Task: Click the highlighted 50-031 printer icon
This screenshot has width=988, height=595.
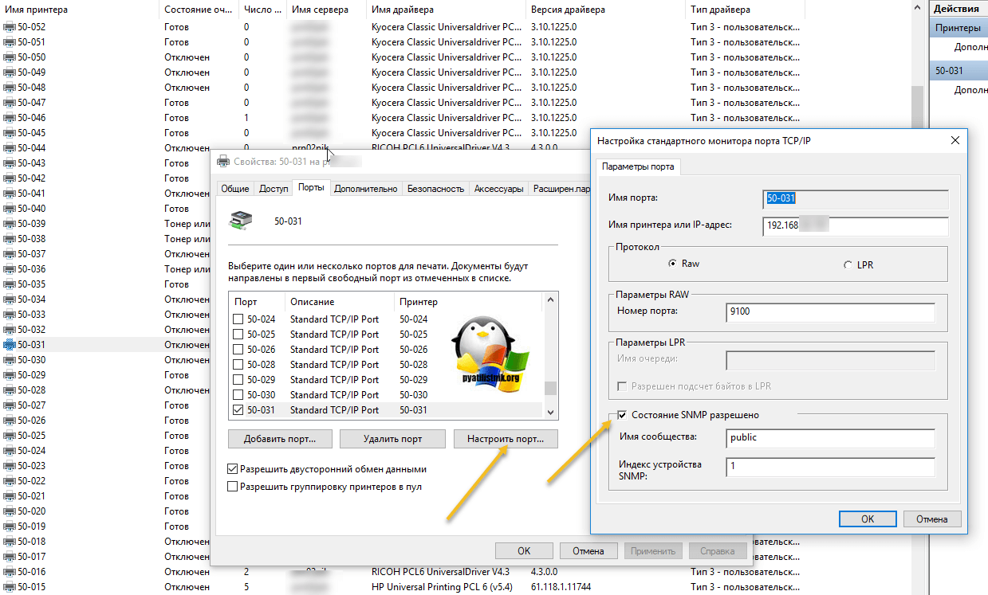Action: point(10,345)
